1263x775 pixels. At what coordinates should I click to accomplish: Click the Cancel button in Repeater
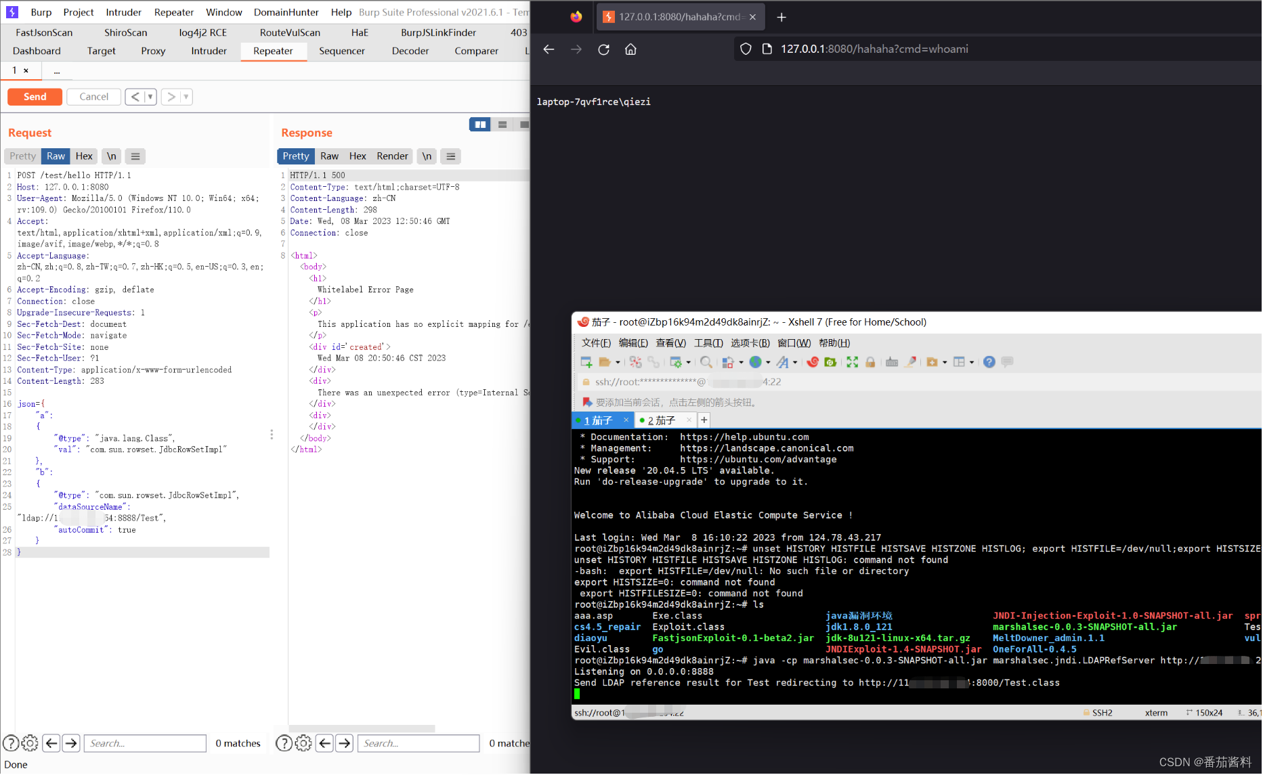point(94,97)
